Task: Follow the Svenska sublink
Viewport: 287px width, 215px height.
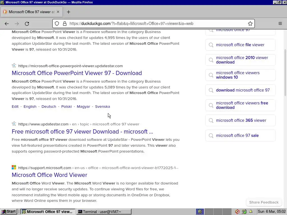Action: click(x=103, y=107)
